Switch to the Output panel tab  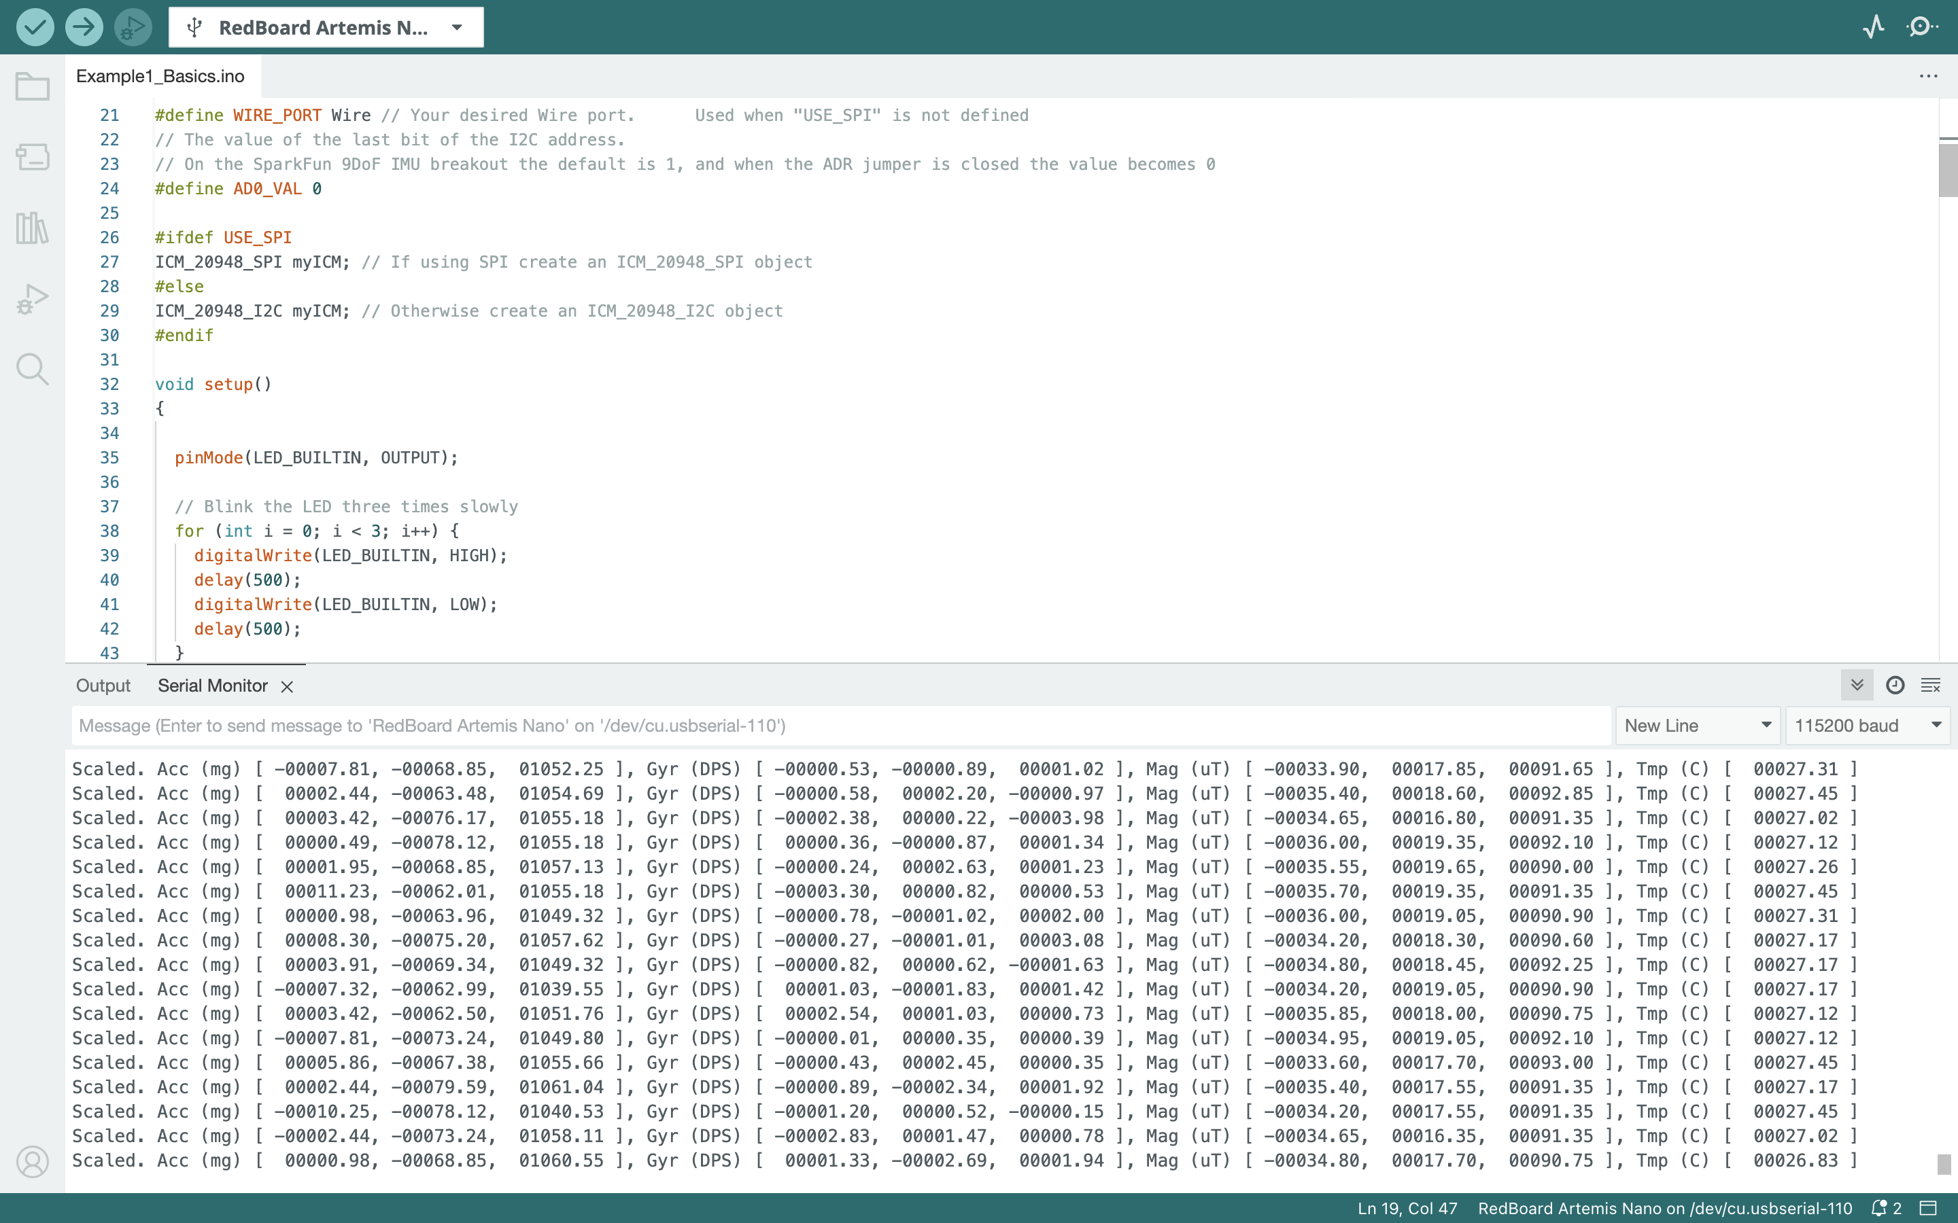coord(103,686)
